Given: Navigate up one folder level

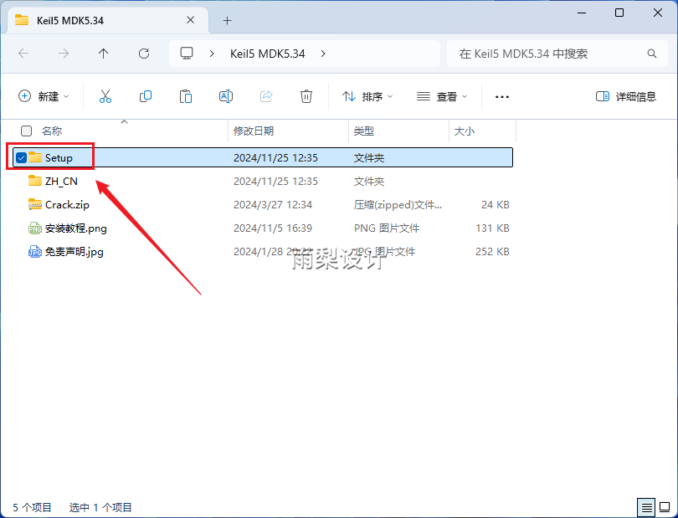Looking at the screenshot, I should [103, 53].
